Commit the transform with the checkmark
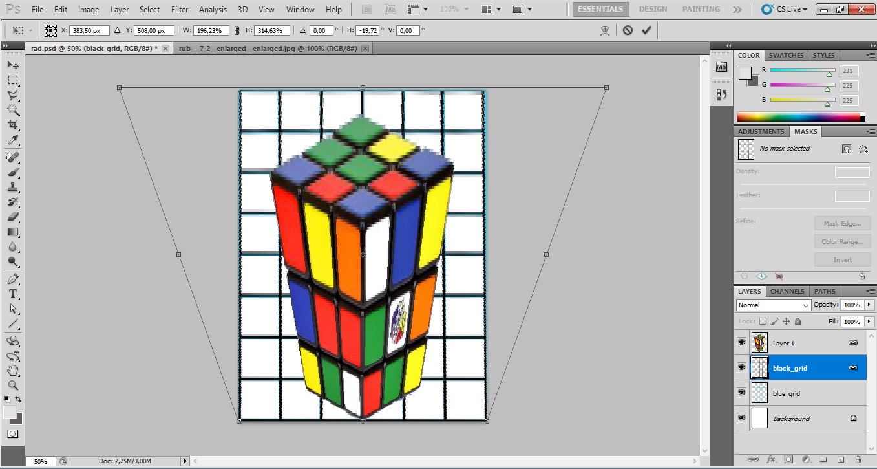This screenshot has width=877, height=469. tap(646, 30)
